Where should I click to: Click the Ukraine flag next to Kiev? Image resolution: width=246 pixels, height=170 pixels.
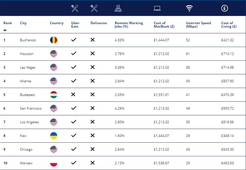53,136
